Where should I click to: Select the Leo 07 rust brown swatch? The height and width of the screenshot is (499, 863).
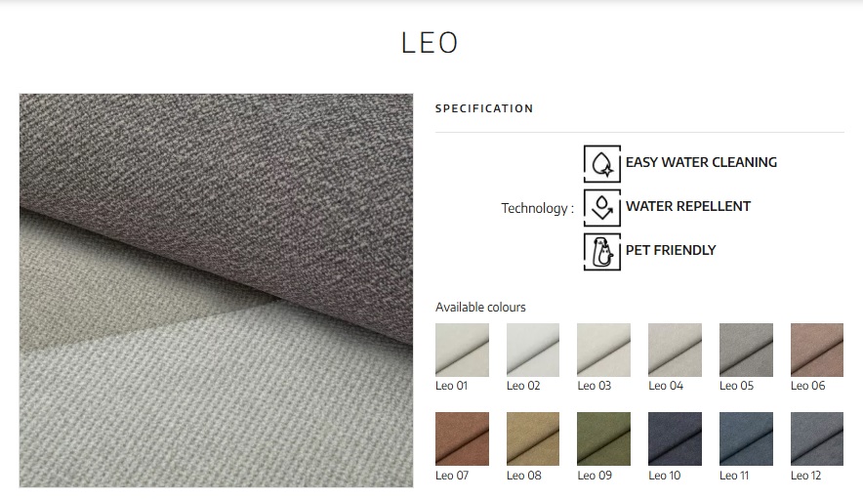tap(462, 438)
